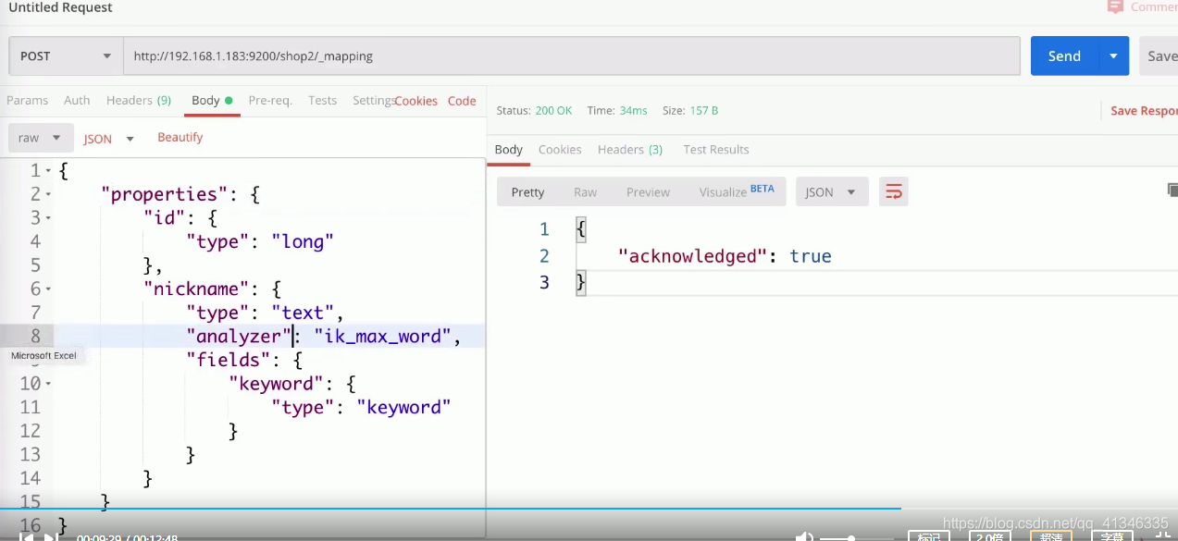Screen dimensions: 1178x541
Task: Open the request Cookies link
Action: pyautogui.click(x=416, y=101)
